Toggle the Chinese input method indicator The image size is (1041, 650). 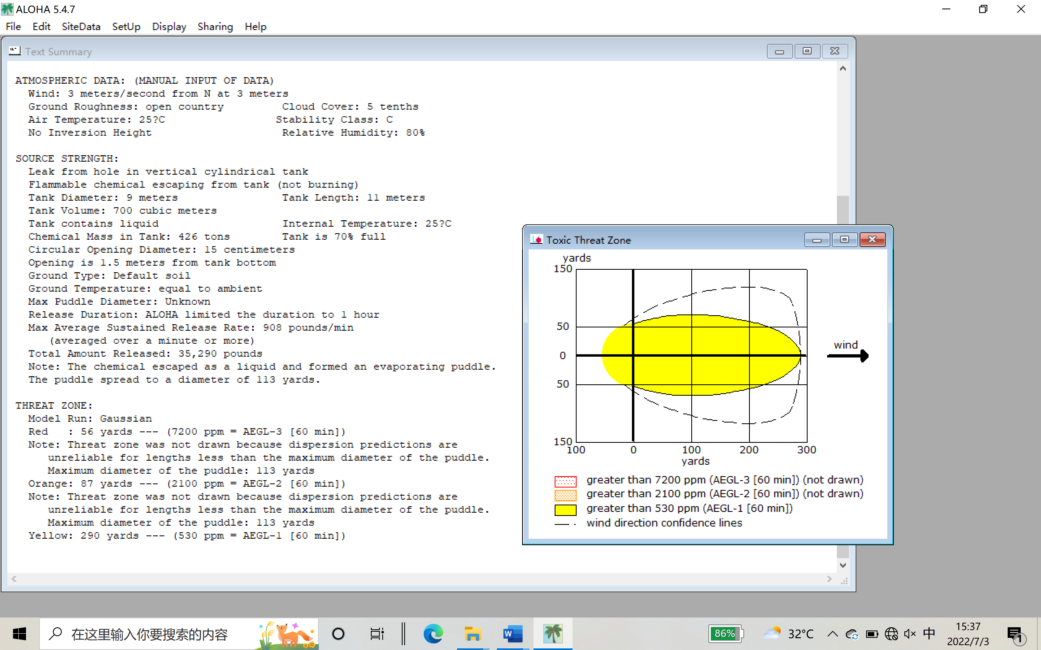pos(929,634)
